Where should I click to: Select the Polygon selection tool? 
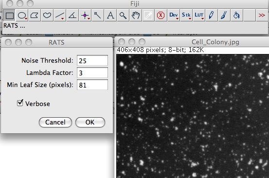pyautogui.click(x=35, y=16)
